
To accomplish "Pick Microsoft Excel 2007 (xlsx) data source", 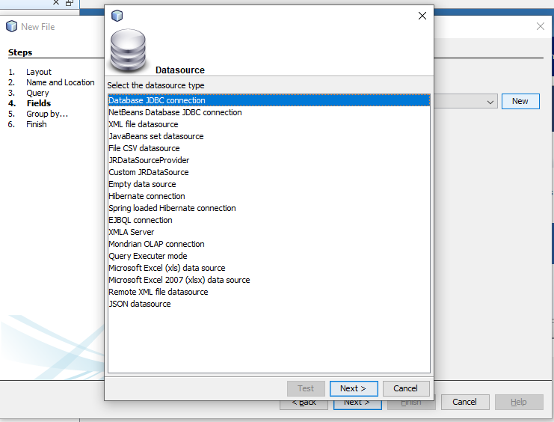I will (x=269, y=280).
